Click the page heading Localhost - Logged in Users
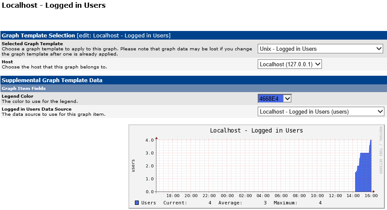 pos(54,6)
